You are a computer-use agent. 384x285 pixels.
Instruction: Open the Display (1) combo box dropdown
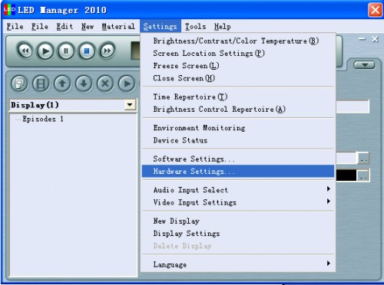[x=130, y=105]
